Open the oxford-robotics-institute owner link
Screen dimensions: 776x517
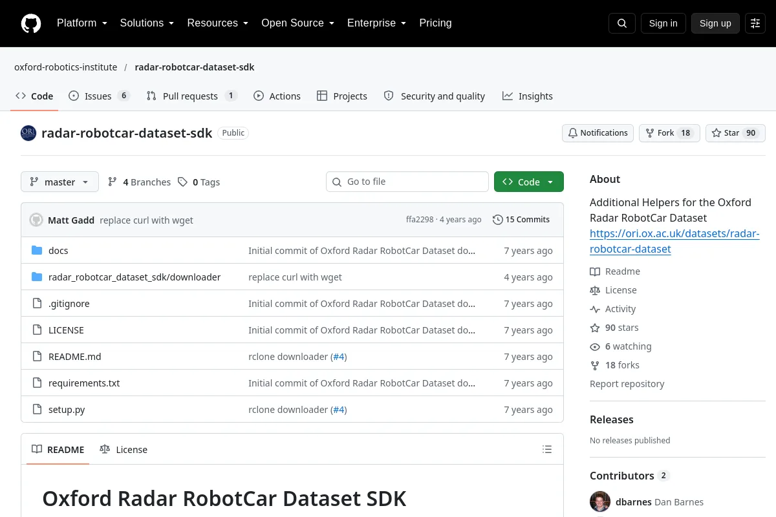(x=66, y=67)
